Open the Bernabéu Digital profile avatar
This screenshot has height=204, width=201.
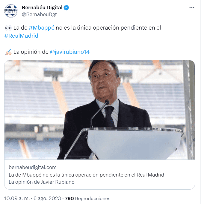11,11
